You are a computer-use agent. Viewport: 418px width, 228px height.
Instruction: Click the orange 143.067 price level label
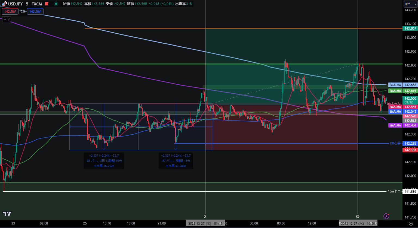410,28
